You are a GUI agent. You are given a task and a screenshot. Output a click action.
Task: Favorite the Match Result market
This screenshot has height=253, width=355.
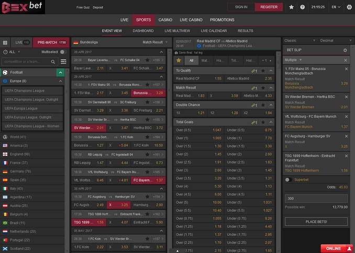[x=263, y=88]
